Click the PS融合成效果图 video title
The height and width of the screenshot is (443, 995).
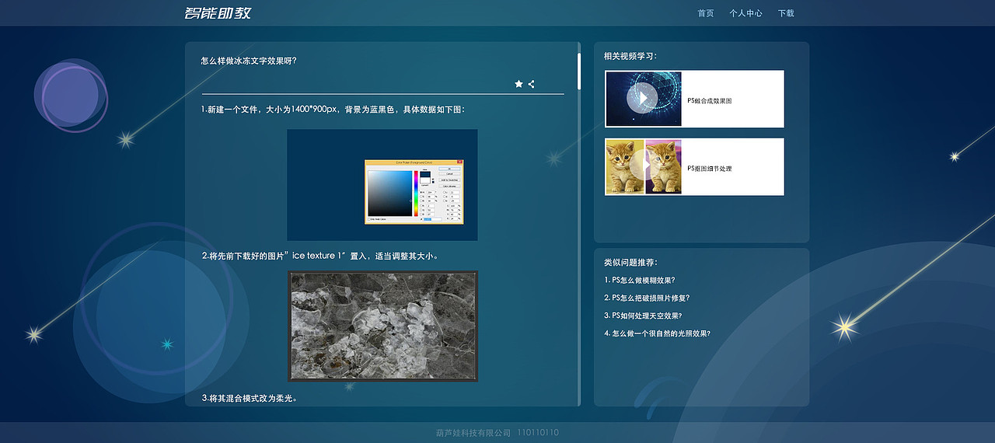pyautogui.click(x=710, y=101)
